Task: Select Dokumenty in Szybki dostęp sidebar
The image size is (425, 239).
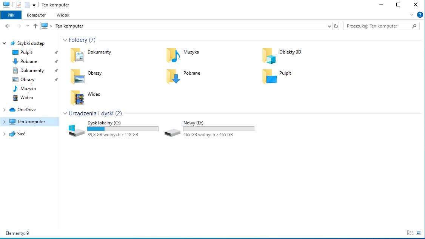Action: [x=32, y=70]
